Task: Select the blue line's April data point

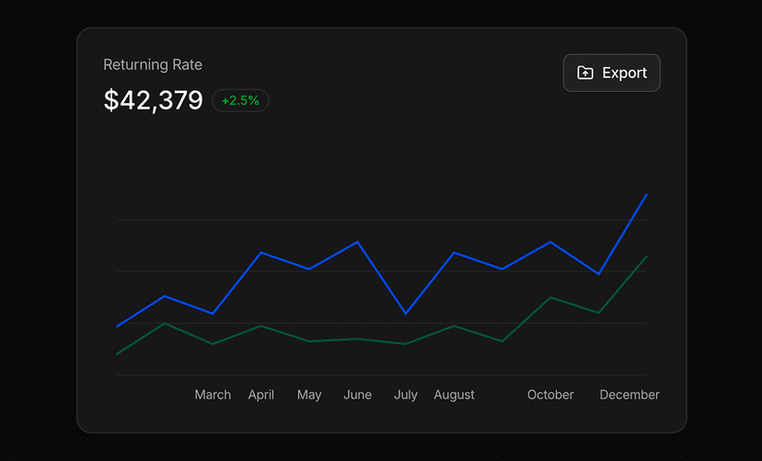Action: [x=261, y=252]
